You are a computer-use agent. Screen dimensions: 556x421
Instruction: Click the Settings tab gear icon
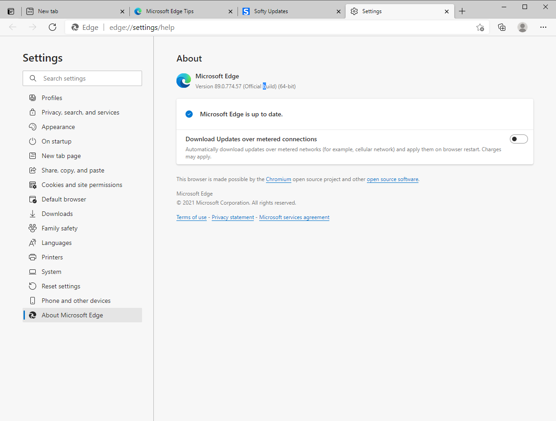354,11
